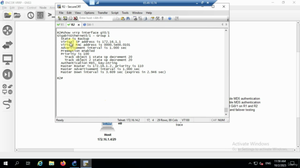300x168 pixels.
Task: Open SecureCRT Help blue question icon
Action: (170, 18)
